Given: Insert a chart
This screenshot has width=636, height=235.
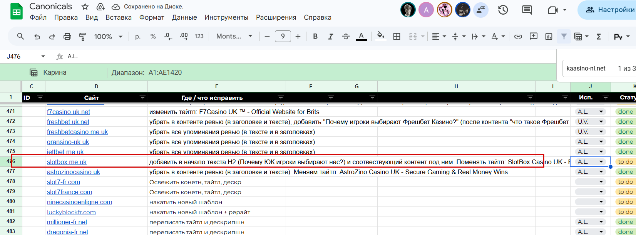Looking at the screenshot, I should point(549,36).
